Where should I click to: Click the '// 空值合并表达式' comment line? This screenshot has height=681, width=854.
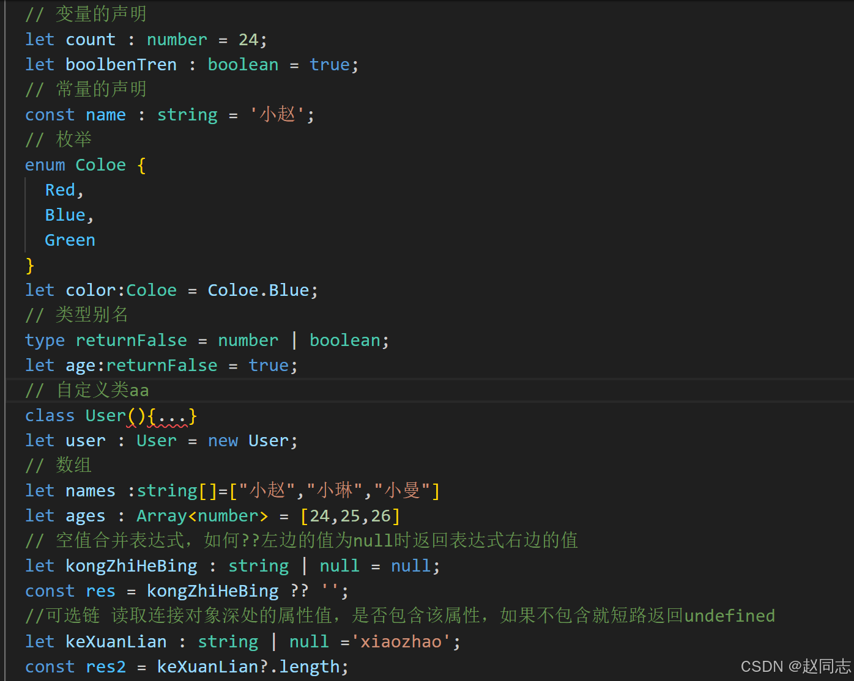(302, 541)
